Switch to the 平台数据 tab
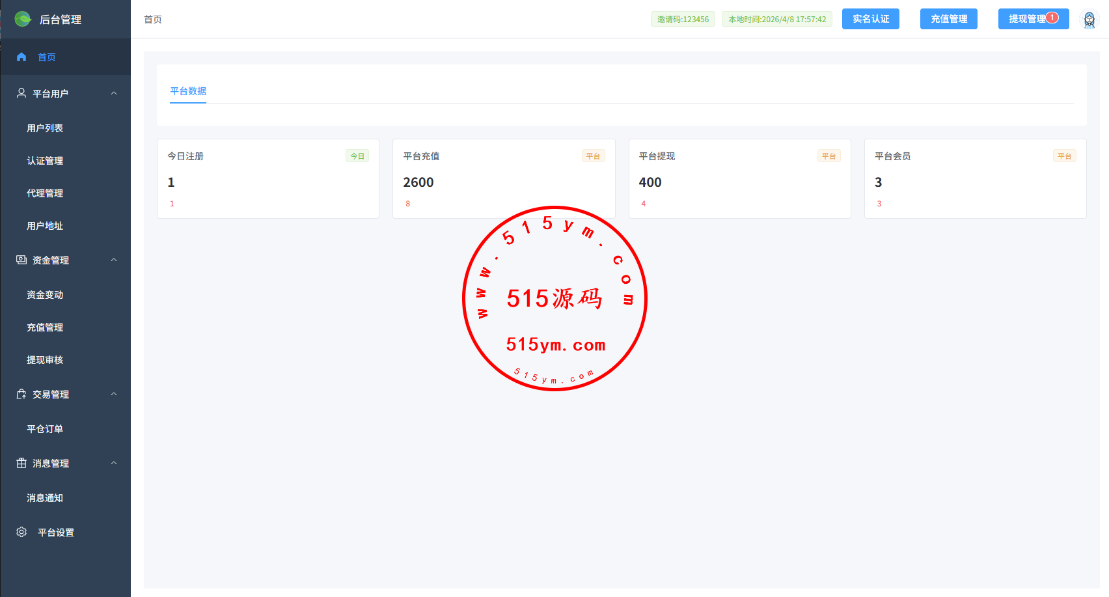 click(x=188, y=91)
